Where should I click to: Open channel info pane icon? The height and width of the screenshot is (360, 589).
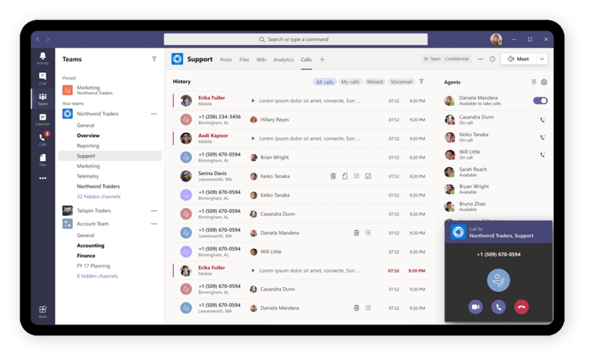coord(492,59)
